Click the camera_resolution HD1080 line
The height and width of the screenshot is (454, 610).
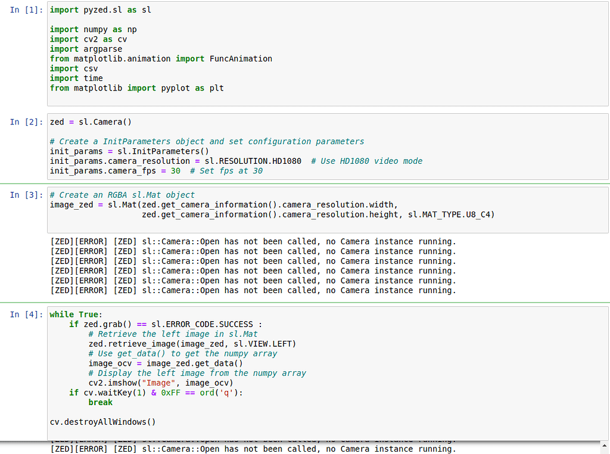pos(236,161)
